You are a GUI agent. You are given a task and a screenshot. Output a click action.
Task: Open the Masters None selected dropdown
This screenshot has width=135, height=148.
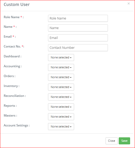tap(61, 117)
